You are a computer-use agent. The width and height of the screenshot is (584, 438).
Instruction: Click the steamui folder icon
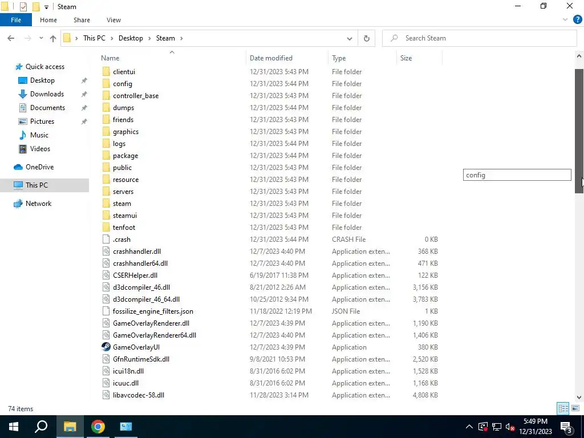coord(106,216)
